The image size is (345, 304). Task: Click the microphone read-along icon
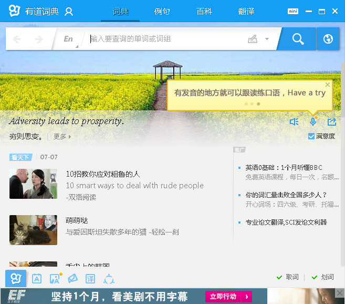pyautogui.click(x=313, y=122)
